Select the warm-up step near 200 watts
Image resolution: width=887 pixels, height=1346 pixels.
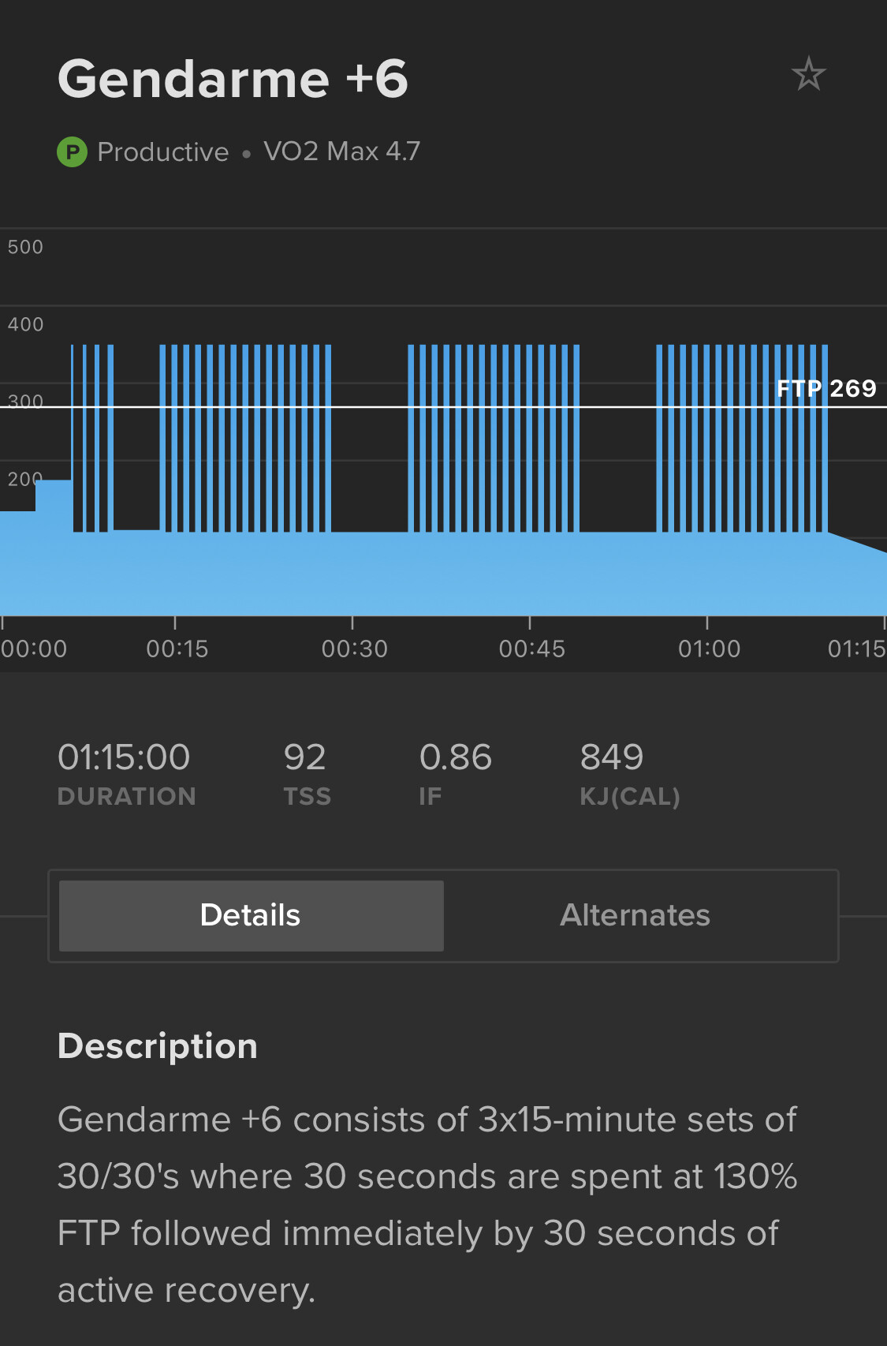tap(54, 544)
